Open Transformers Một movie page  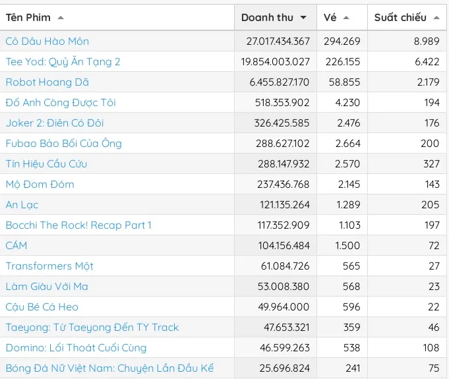click(49, 266)
